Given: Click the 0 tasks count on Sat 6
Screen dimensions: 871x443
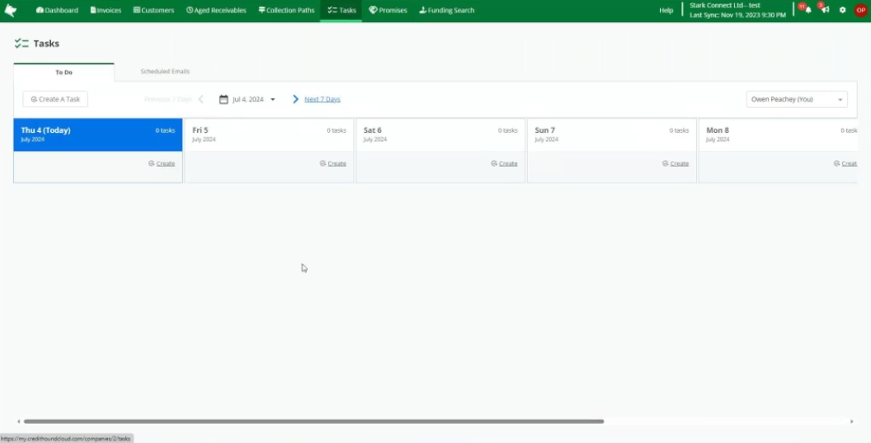Looking at the screenshot, I should coord(508,130).
